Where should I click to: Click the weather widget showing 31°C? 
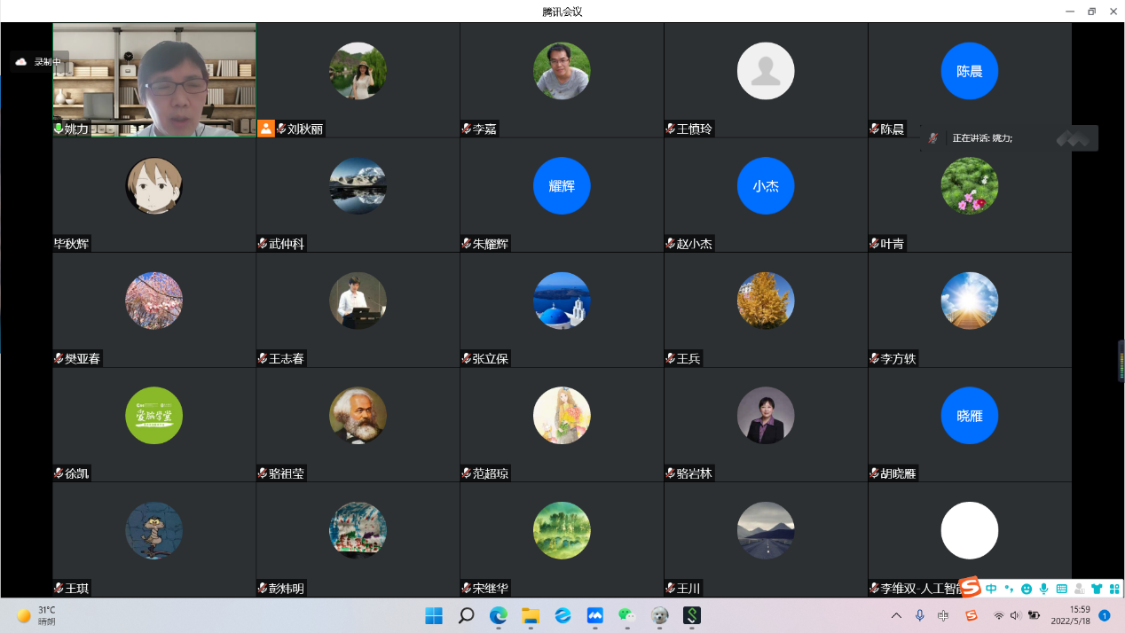pos(36,615)
